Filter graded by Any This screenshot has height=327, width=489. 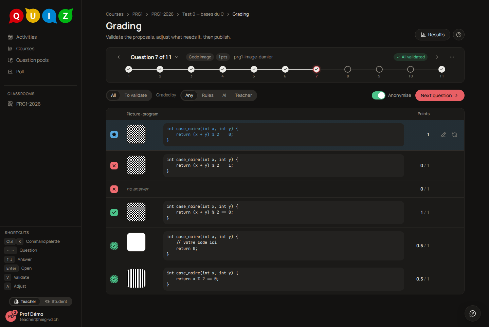pyautogui.click(x=189, y=95)
